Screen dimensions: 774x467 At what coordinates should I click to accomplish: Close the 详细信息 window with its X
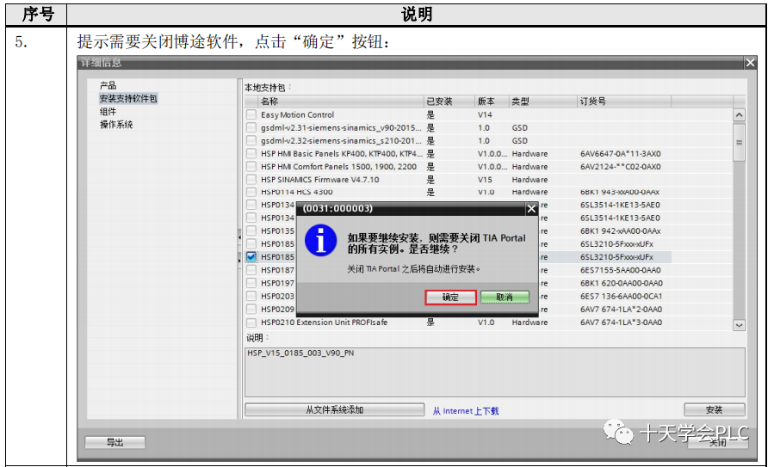[750, 63]
